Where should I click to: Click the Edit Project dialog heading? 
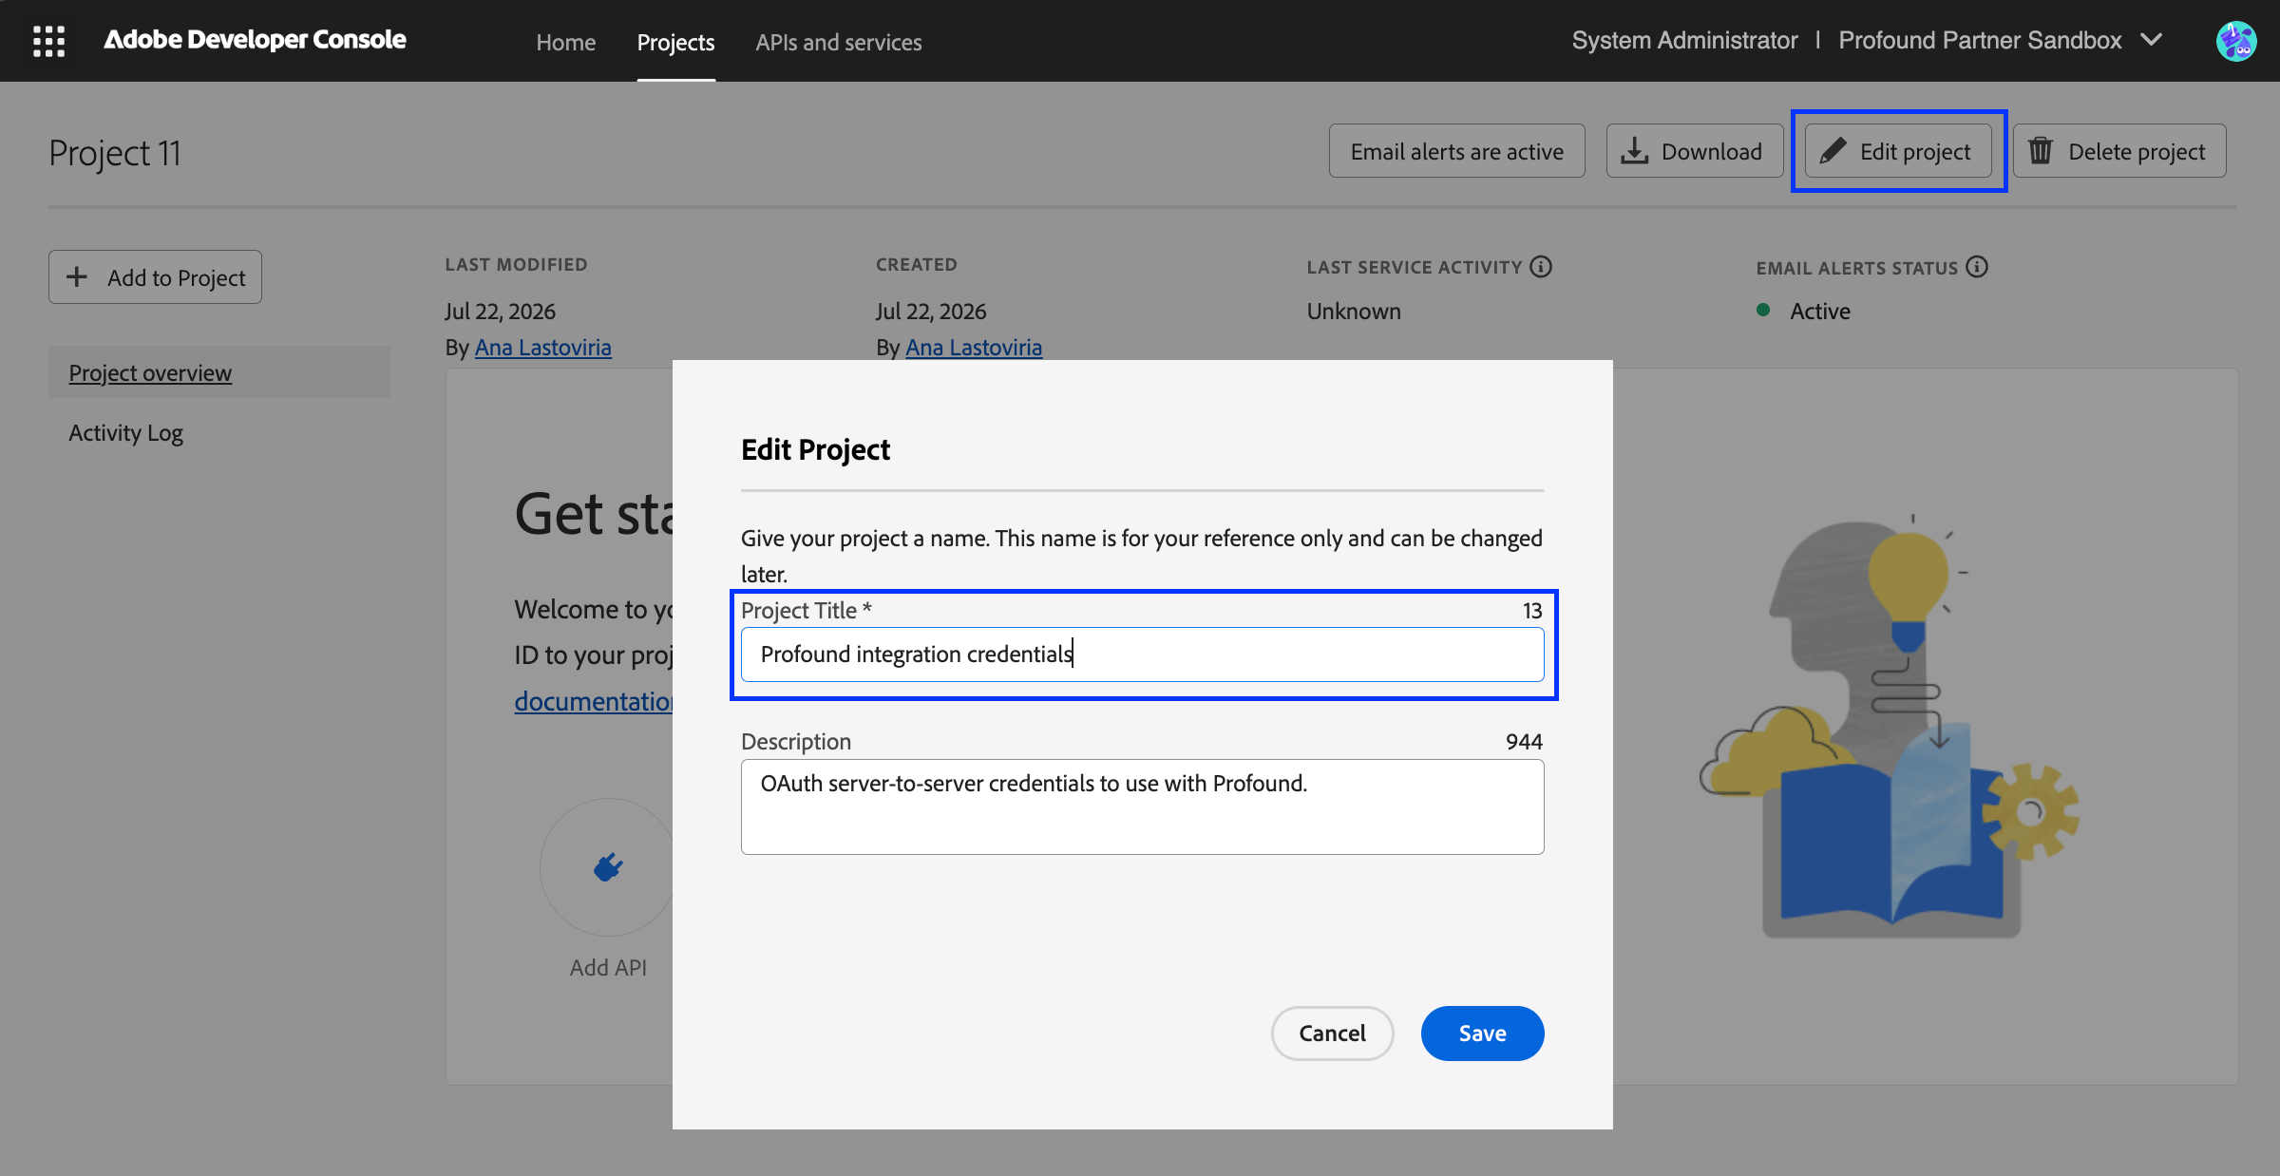815,449
